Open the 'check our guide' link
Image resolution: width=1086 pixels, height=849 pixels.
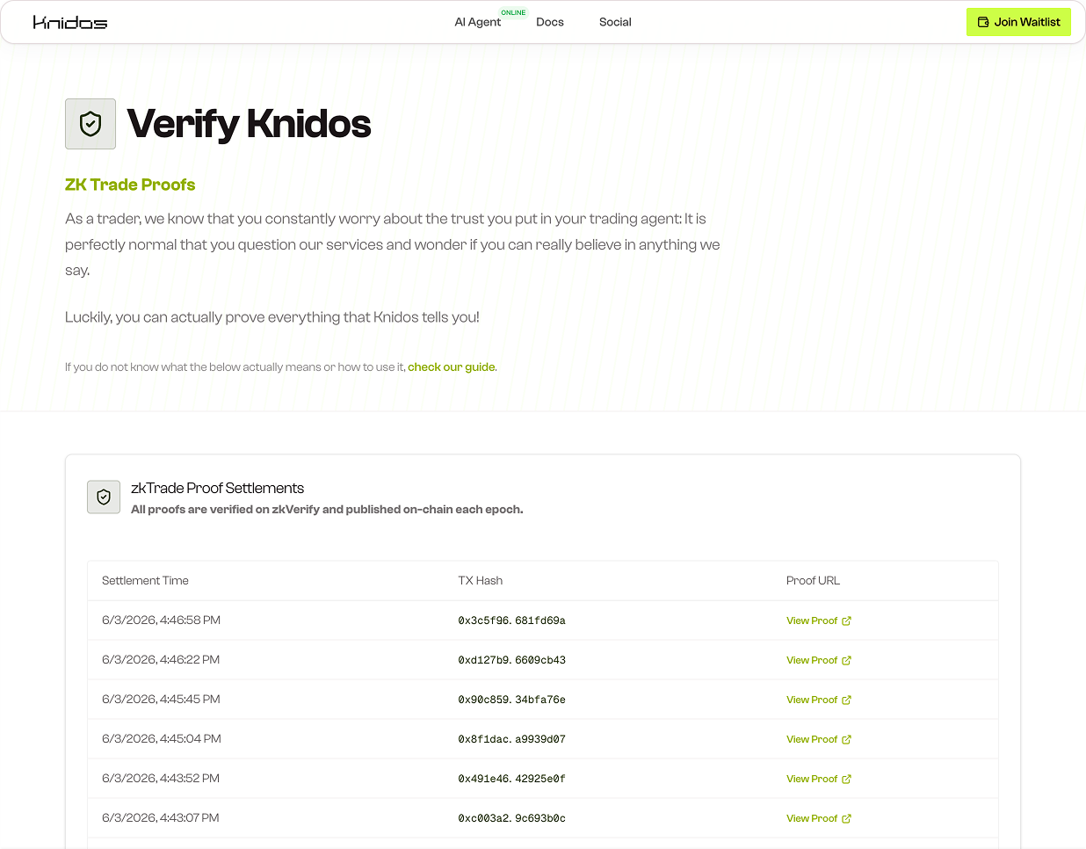[452, 367]
